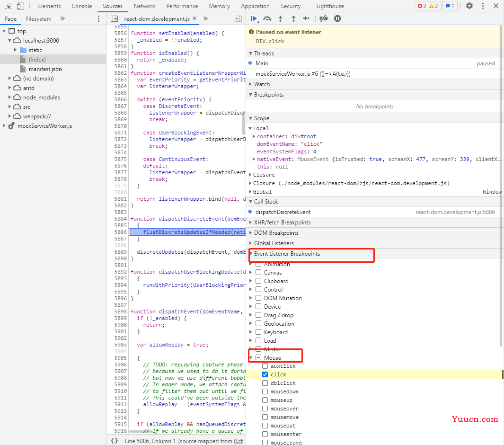Click the debugger sidebar vertical scrollbar
This screenshot has width=504, height=445.
502,185
